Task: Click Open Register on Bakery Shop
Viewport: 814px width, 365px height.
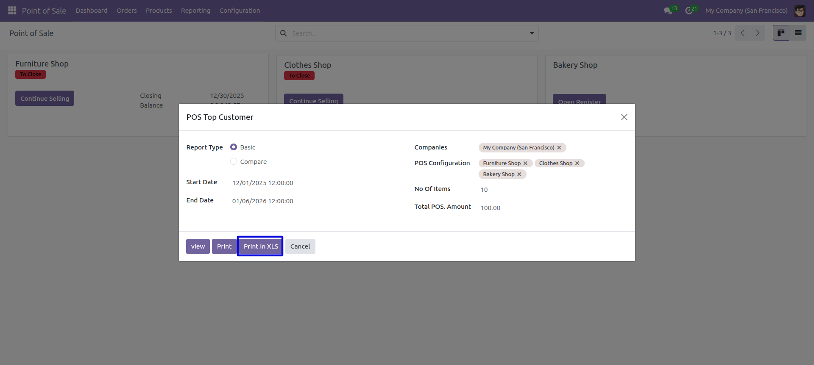Action: tap(580, 100)
